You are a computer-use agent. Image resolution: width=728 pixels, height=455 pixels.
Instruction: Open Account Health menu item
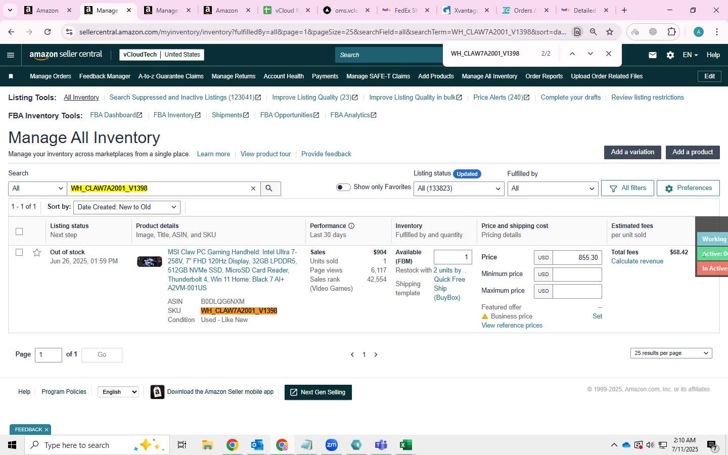click(284, 76)
